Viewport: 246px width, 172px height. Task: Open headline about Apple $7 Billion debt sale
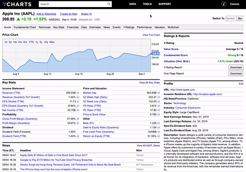coord(54,155)
